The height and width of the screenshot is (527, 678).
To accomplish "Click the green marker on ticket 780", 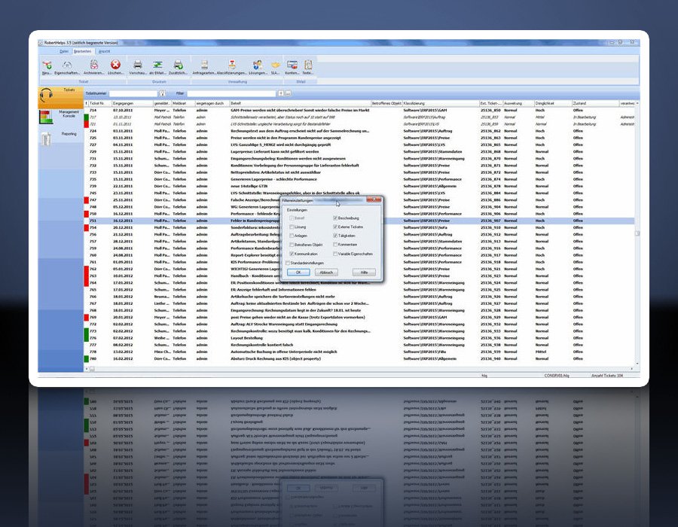I will point(86,359).
